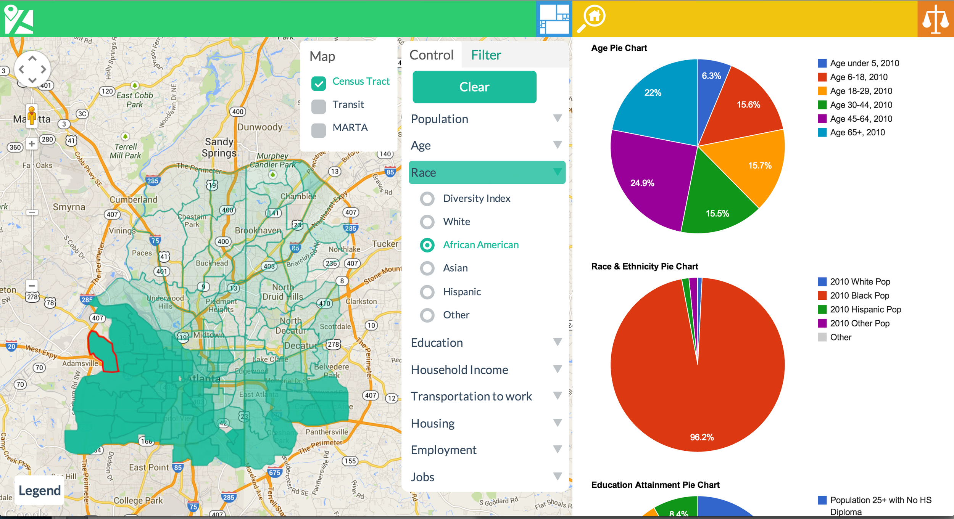Image resolution: width=954 pixels, height=519 pixels.
Task: Expand the Population filter section
Action: click(x=487, y=119)
